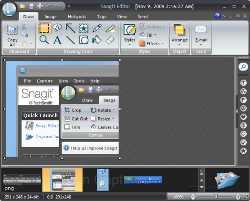
Task: Click the radiation symbol flag icon
Action: tap(243, 91)
